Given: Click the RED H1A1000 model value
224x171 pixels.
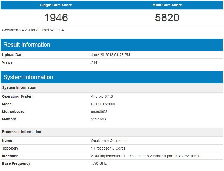Looking at the screenshot, I should click(x=103, y=104).
